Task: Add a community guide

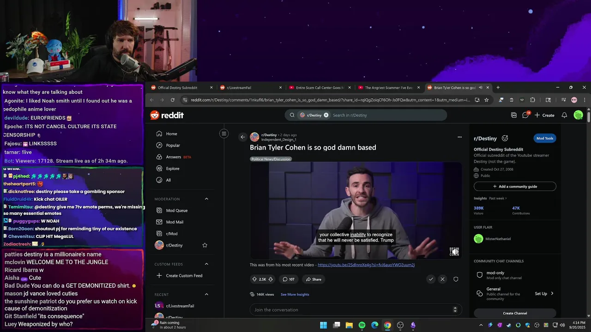Action: (515, 186)
